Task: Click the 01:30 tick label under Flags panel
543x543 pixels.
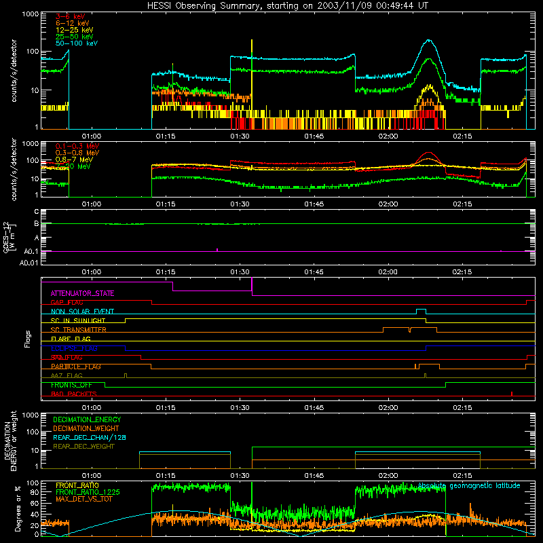Action: click(x=240, y=408)
